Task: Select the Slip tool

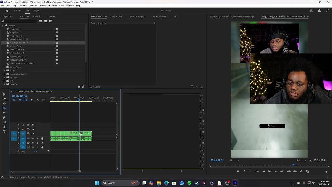Action: click(x=4, y=113)
